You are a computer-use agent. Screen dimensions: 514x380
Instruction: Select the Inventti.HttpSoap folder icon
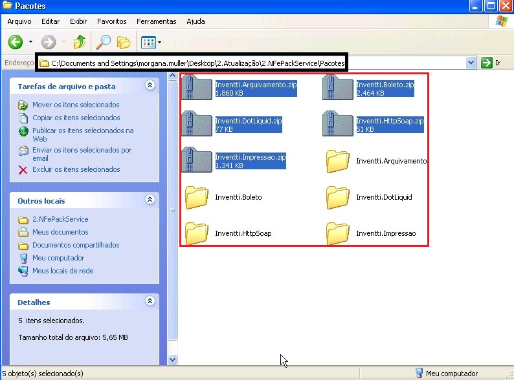pos(197,234)
